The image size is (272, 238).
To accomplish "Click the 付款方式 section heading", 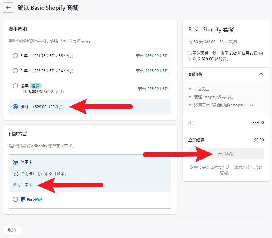I will coord(18,134).
